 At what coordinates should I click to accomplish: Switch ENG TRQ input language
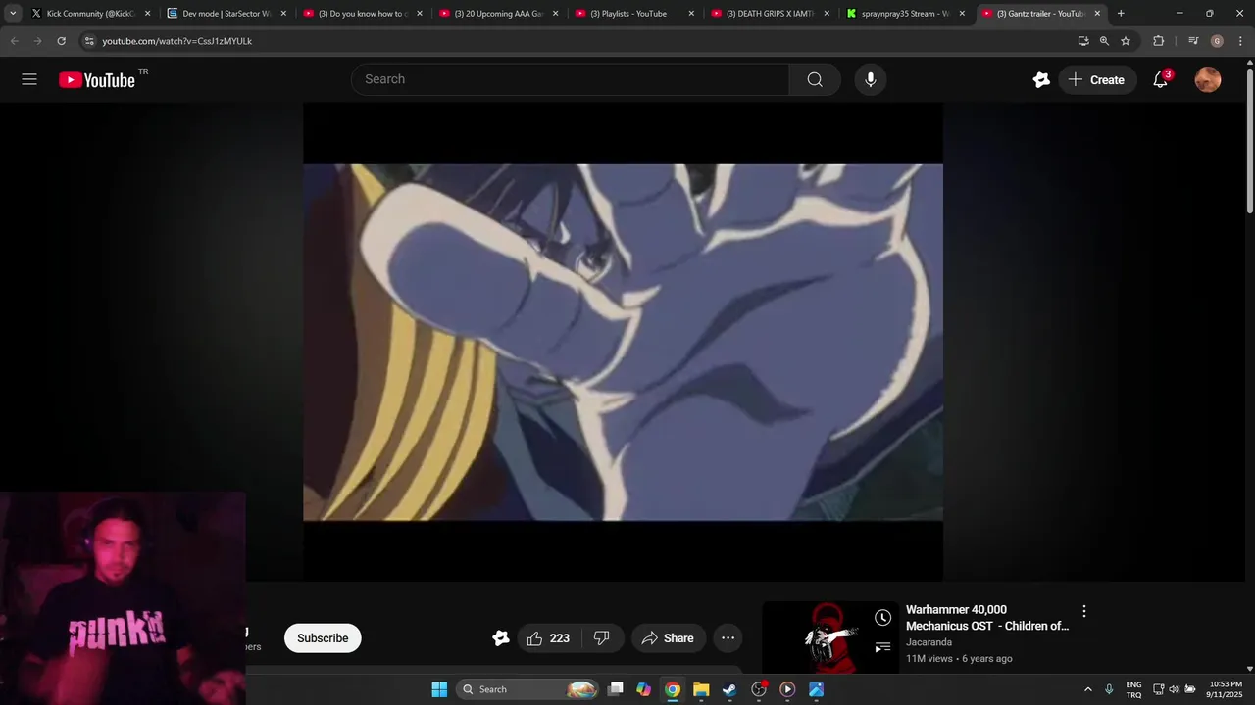[x=1133, y=689]
